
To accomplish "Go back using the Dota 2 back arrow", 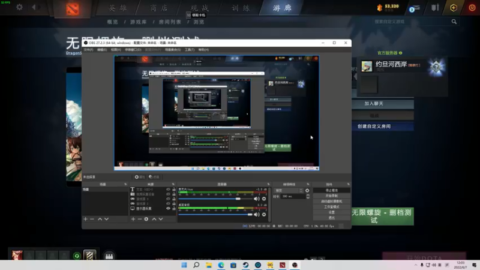I will pos(34,7).
